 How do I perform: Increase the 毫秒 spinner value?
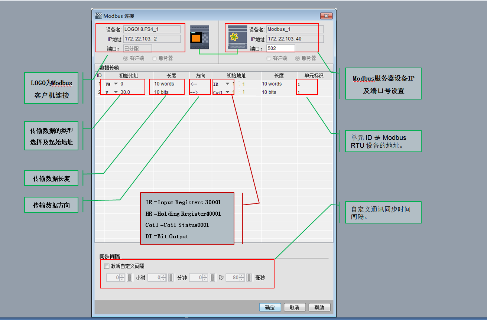241,276
